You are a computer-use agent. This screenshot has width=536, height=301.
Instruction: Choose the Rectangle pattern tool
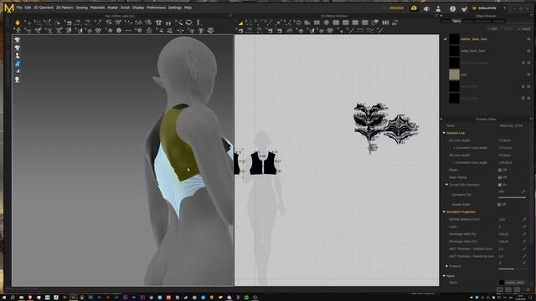(x=317, y=23)
